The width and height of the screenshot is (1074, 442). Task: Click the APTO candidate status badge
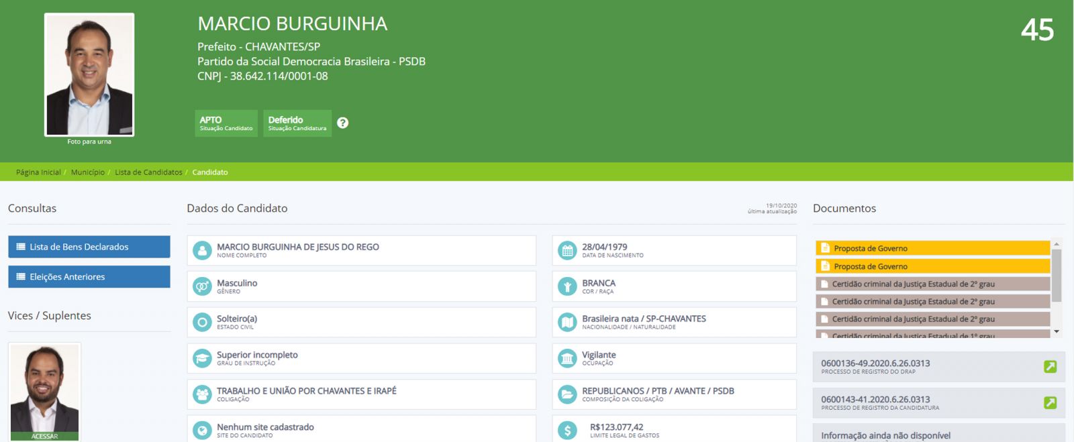coord(226,123)
